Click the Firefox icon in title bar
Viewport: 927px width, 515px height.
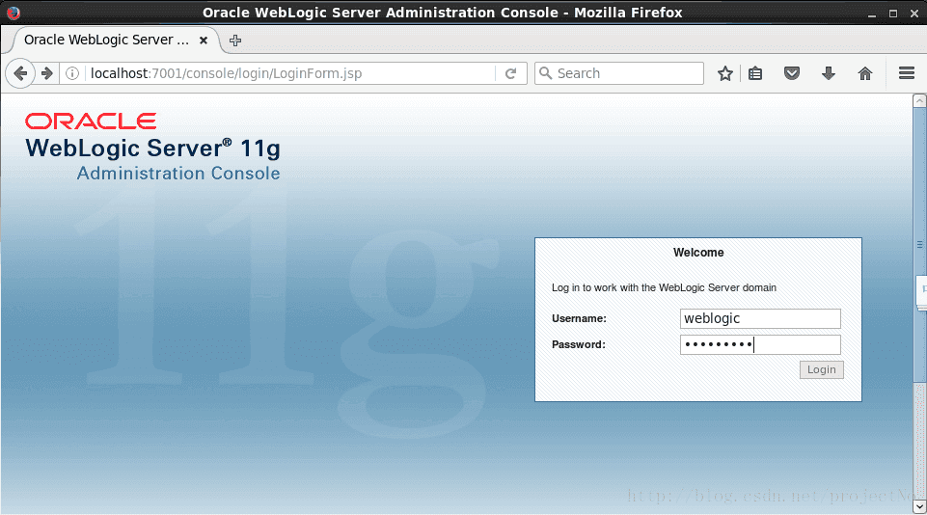(x=13, y=13)
